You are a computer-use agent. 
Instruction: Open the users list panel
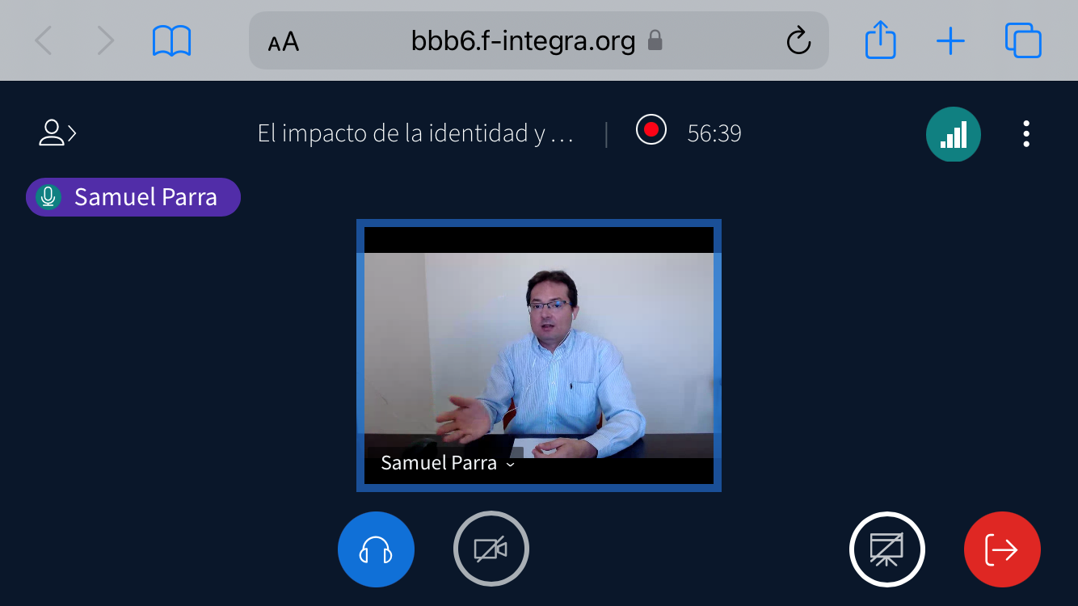57,133
